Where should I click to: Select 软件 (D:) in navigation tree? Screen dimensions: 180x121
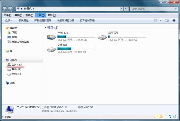point(17,69)
